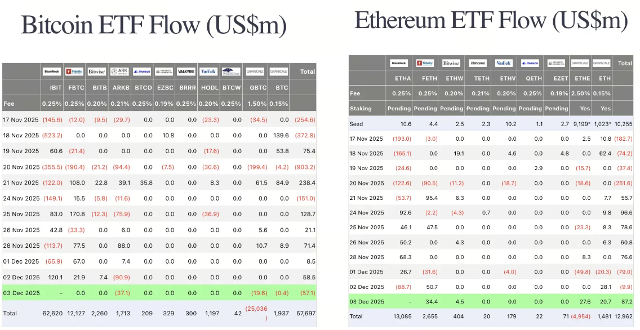Click the Grayscale logo above ETHE
This screenshot has width=640, height=330.
point(579,63)
